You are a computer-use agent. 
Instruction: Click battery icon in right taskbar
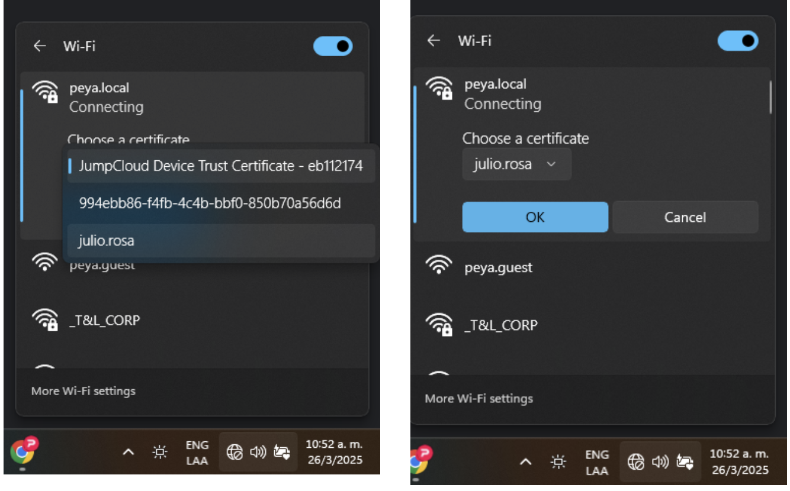[685, 461]
